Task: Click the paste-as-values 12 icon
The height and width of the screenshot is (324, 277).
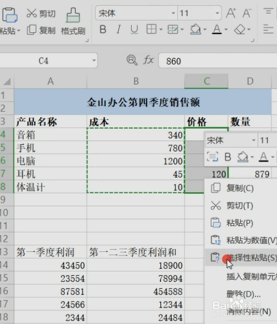Action: tap(216, 240)
